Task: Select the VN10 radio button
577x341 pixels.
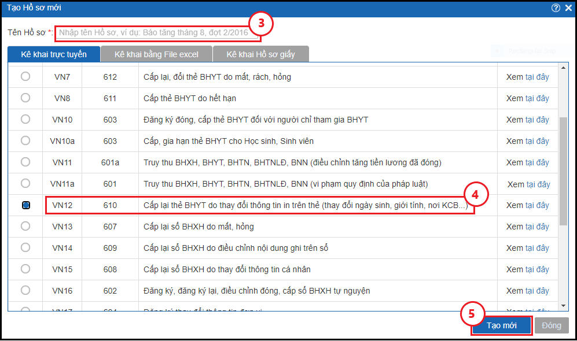Action: 25,119
